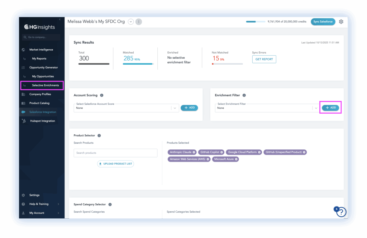The height and width of the screenshot is (238, 367).
Task: Collapse the left sidebar with arrow
Action: [x=59, y=19]
